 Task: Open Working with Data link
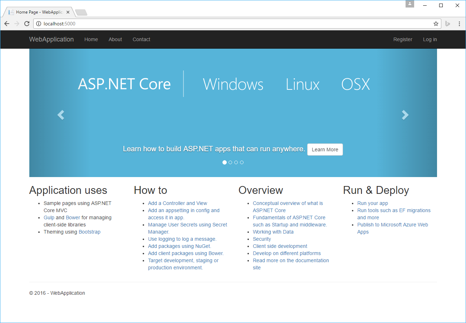click(x=273, y=232)
